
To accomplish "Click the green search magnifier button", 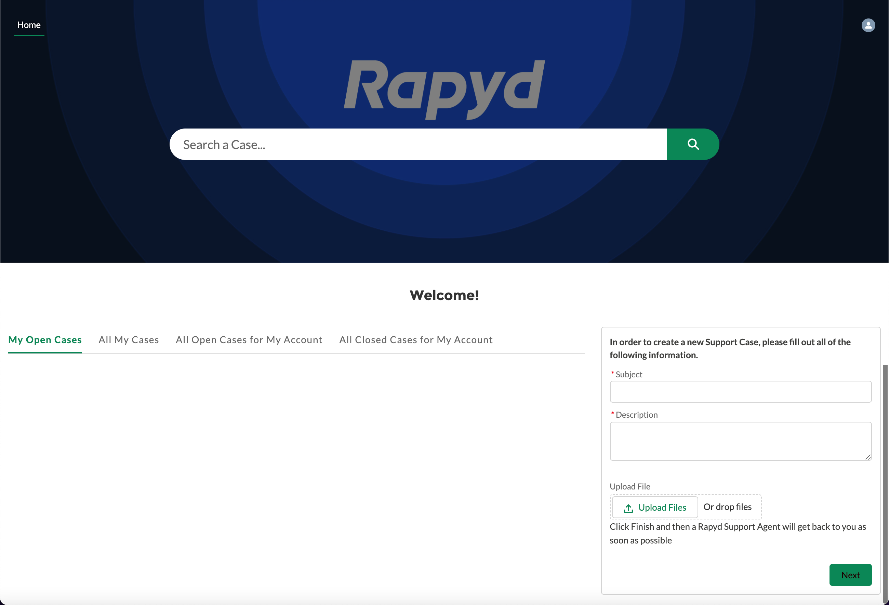I will (693, 144).
